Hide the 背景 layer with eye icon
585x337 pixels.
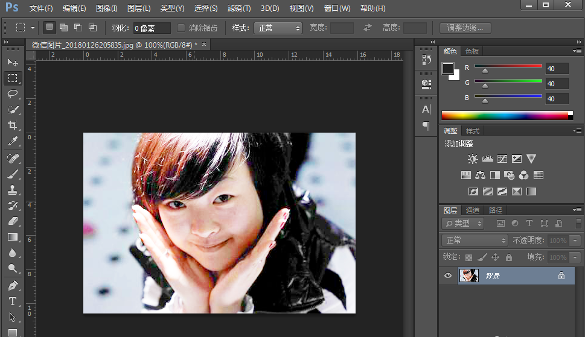pos(448,276)
